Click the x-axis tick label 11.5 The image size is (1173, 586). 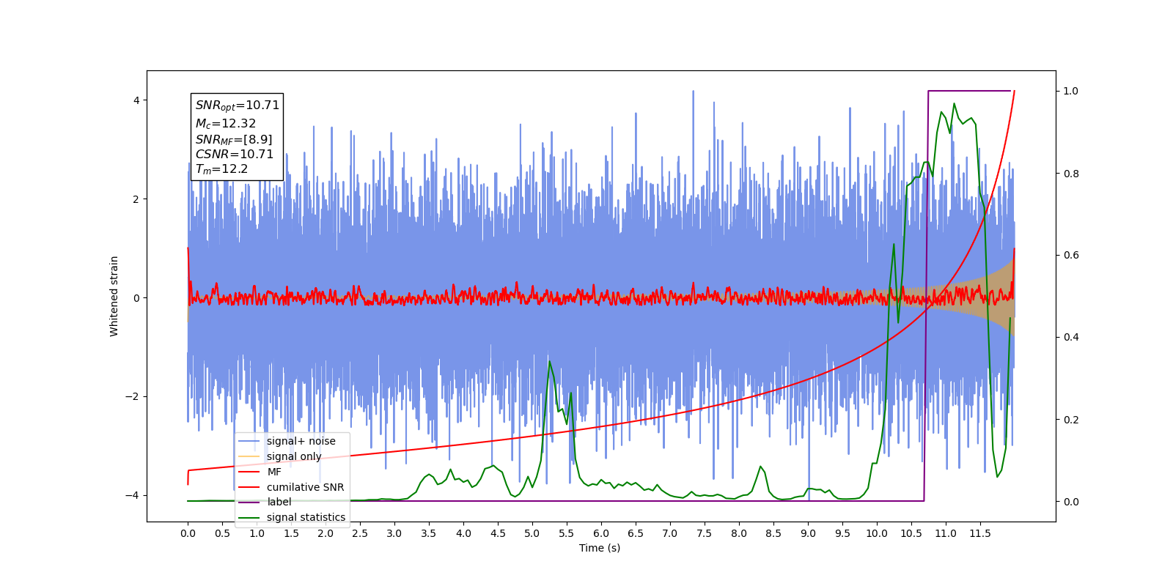[x=980, y=533]
